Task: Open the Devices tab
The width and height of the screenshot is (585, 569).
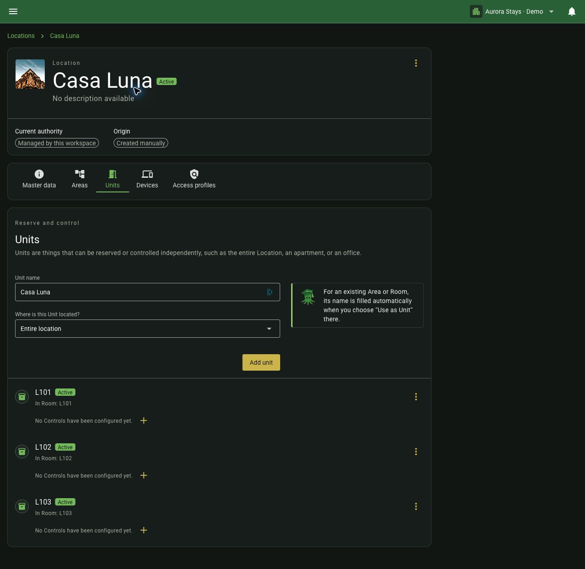Action: click(x=147, y=179)
